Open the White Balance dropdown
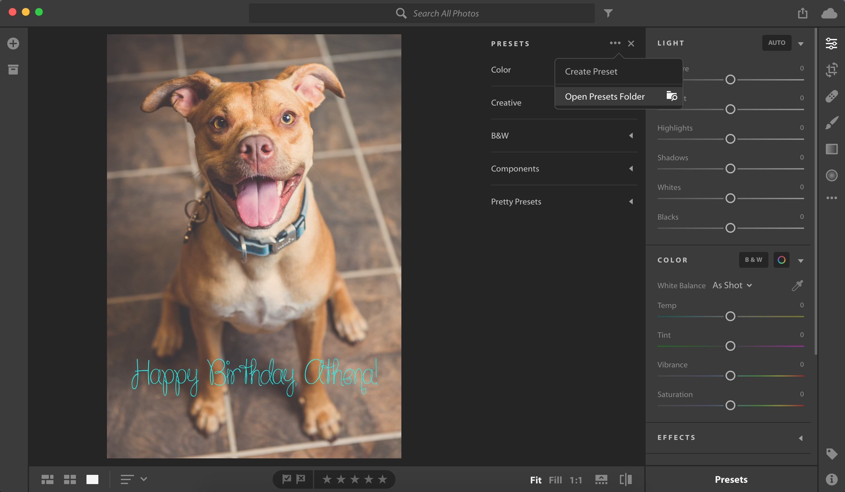The width and height of the screenshot is (845, 492). point(732,285)
